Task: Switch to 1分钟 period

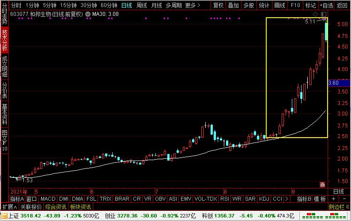Action: [32, 5]
